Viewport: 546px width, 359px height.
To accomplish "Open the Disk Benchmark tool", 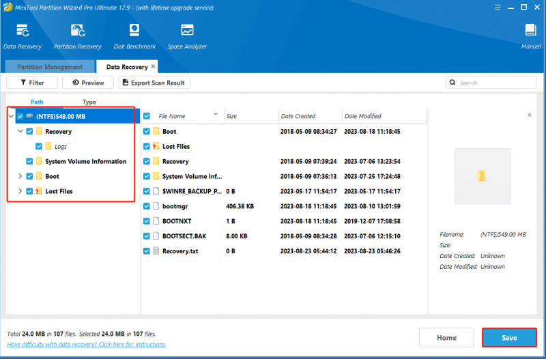I will 134,31.
